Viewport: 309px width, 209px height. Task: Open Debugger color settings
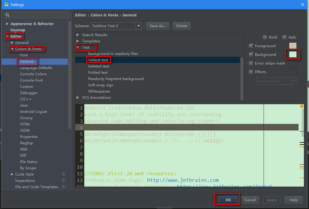click(x=29, y=93)
